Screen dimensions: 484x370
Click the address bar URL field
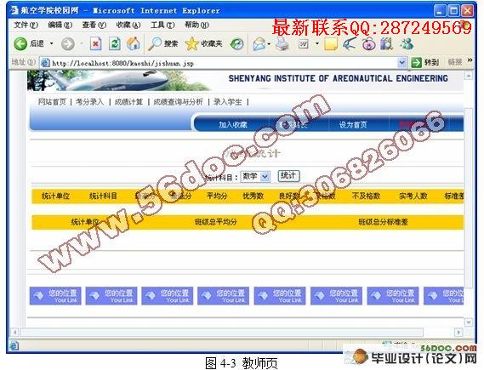coord(219,63)
